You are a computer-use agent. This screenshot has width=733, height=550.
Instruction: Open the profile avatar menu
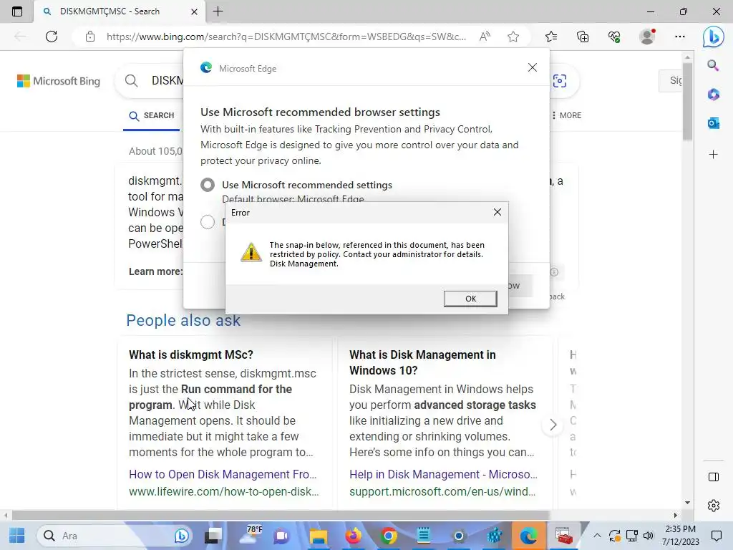pyautogui.click(x=647, y=37)
